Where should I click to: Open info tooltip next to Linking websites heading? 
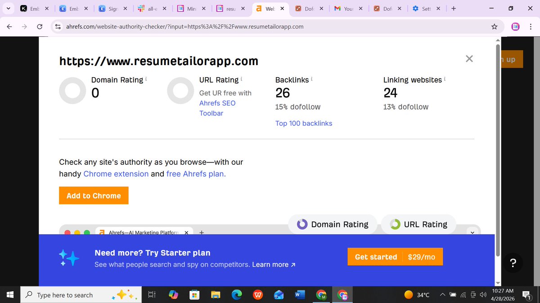click(445, 79)
